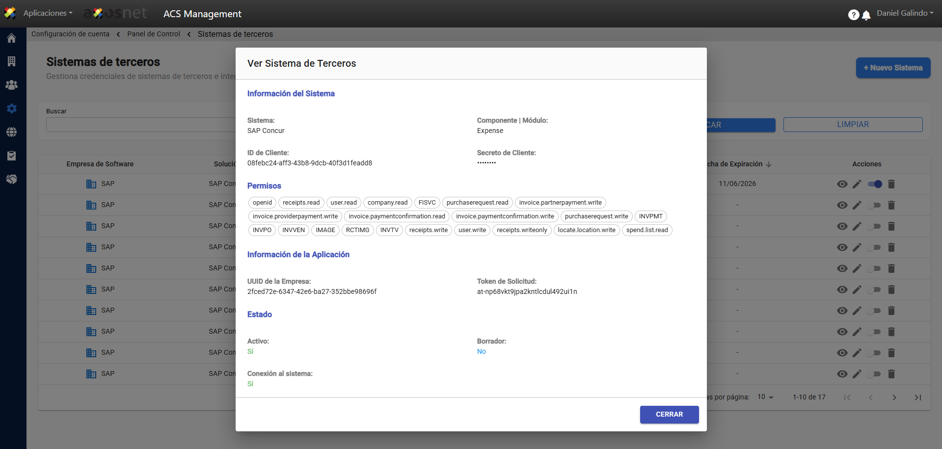Go to Panel de Control breadcrumb

pos(154,34)
